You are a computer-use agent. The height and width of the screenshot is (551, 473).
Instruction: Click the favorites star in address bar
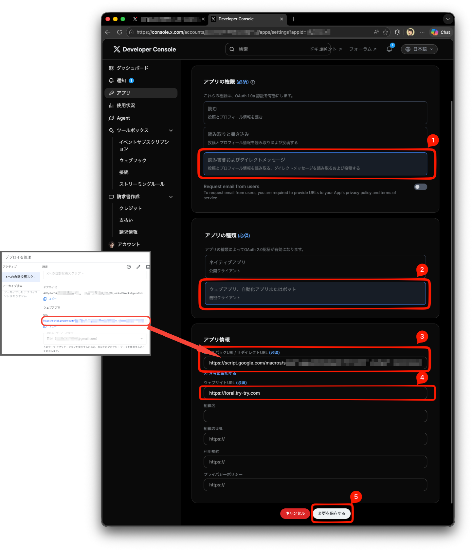tap(385, 32)
